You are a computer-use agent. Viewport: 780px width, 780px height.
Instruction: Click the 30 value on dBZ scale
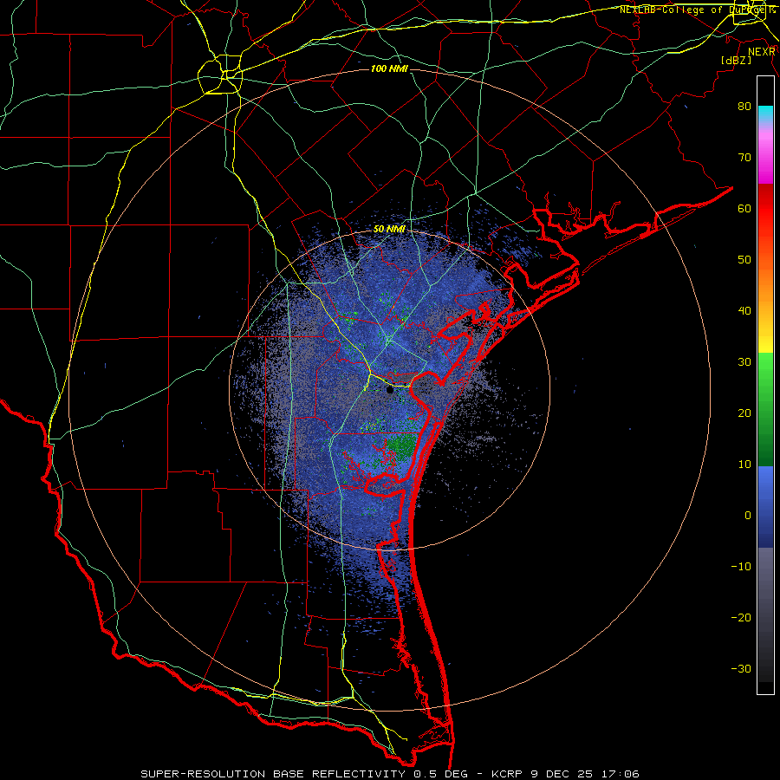pyautogui.click(x=744, y=361)
